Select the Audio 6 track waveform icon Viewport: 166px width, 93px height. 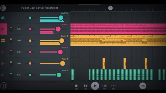[x=3, y=75]
